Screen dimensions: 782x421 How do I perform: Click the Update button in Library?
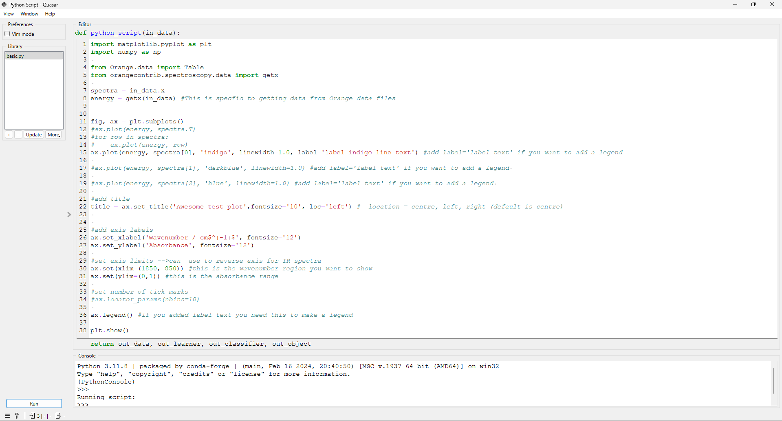(34, 135)
